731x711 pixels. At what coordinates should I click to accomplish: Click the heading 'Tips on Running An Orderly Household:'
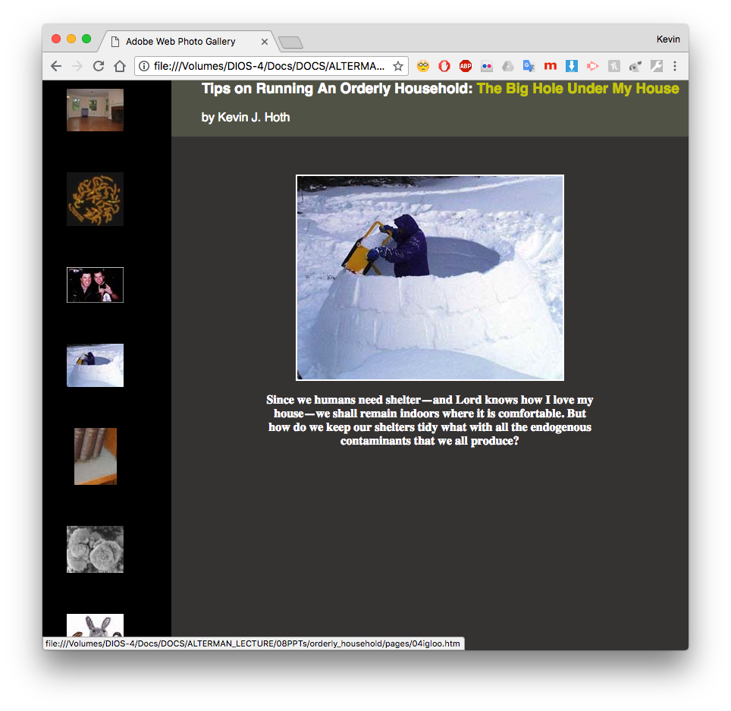pyautogui.click(x=337, y=89)
